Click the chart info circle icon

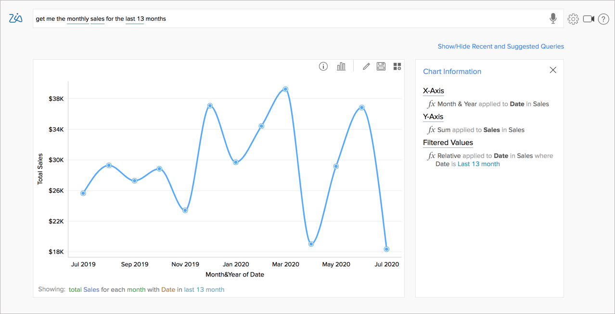(323, 66)
